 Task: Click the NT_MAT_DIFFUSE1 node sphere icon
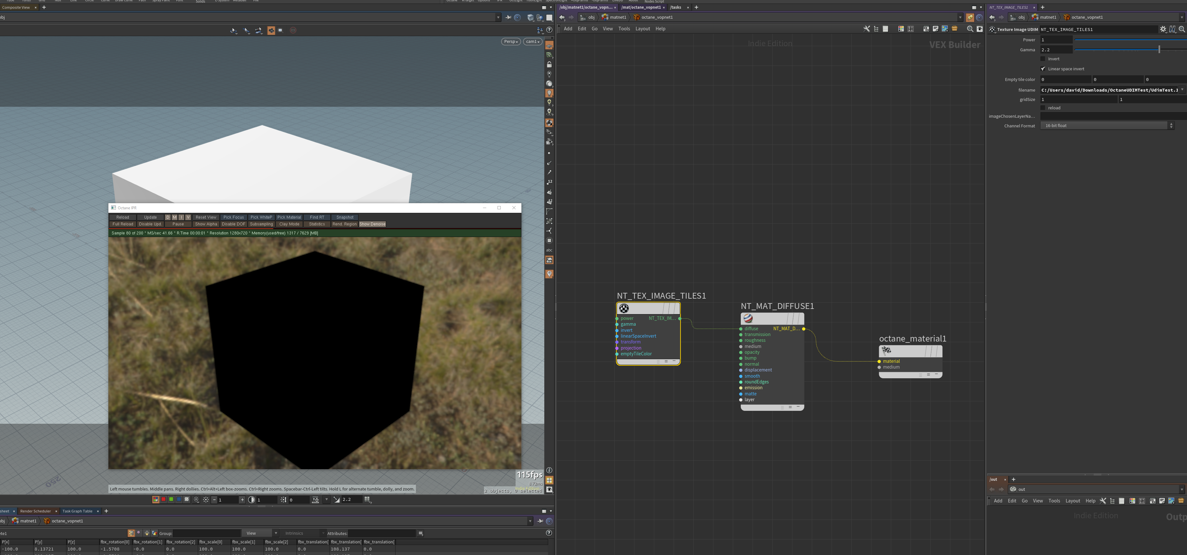748,318
